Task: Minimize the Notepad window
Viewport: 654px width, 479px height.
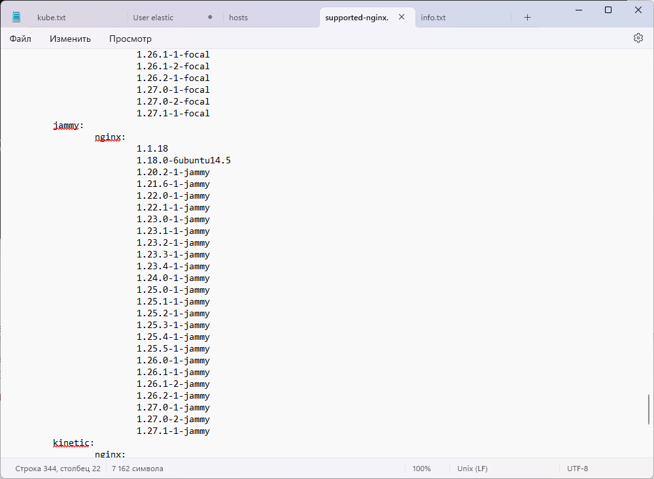Action: click(x=579, y=10)
